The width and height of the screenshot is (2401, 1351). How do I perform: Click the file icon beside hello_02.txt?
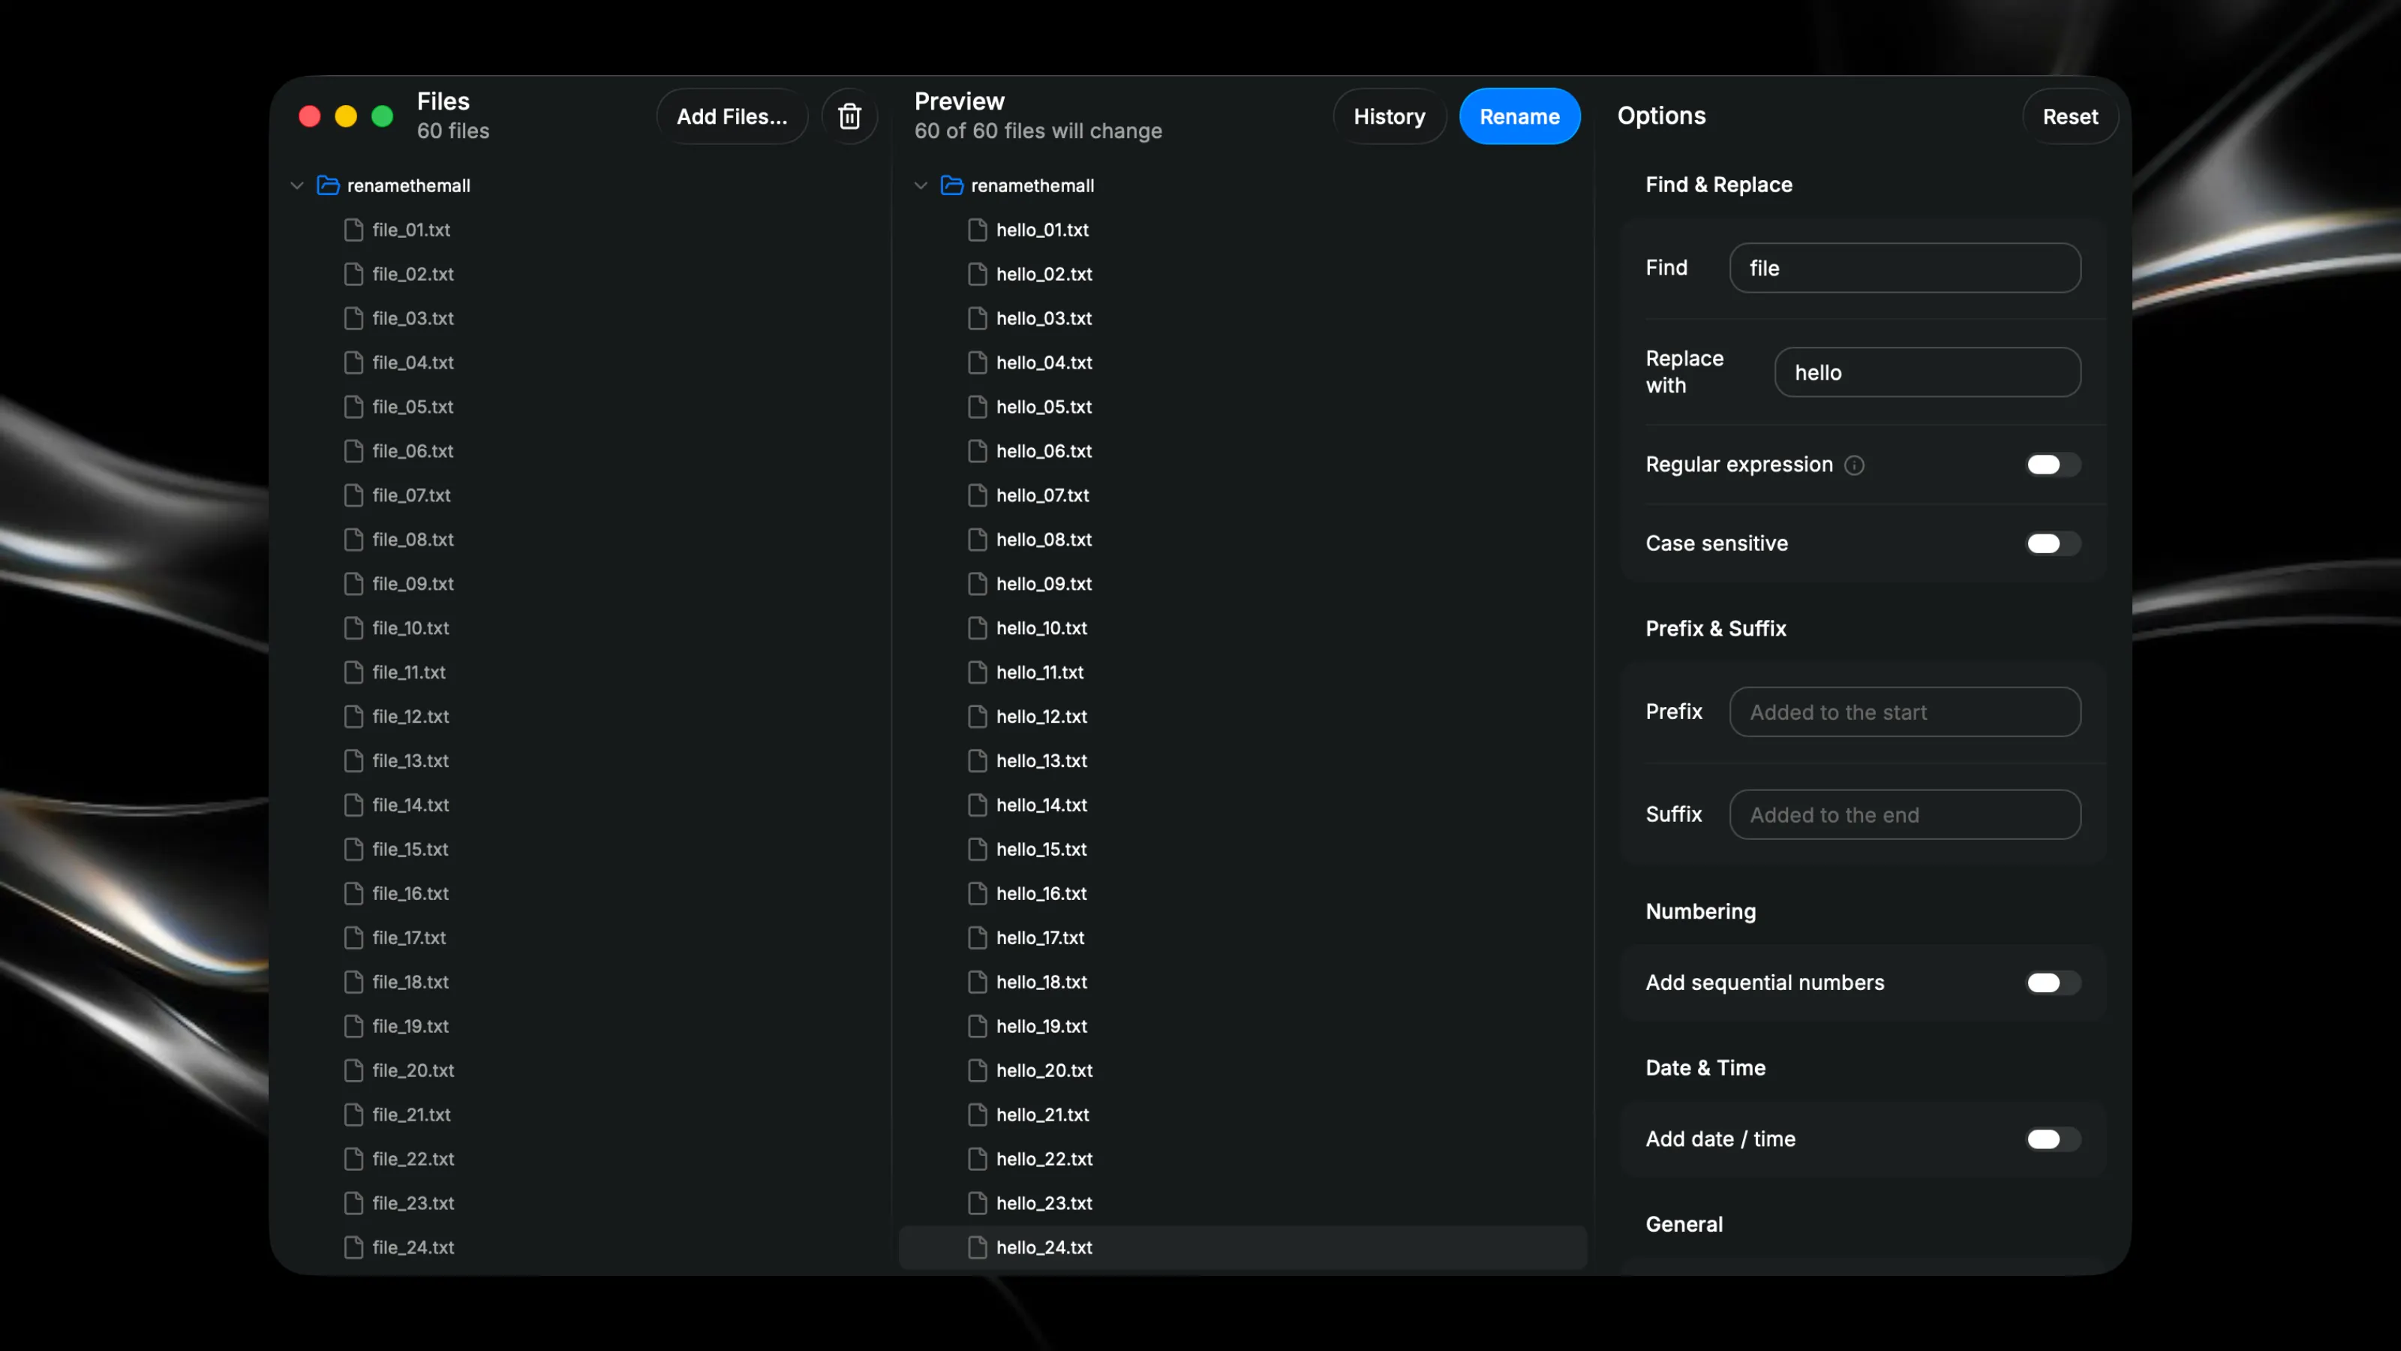tap(977, 274)
